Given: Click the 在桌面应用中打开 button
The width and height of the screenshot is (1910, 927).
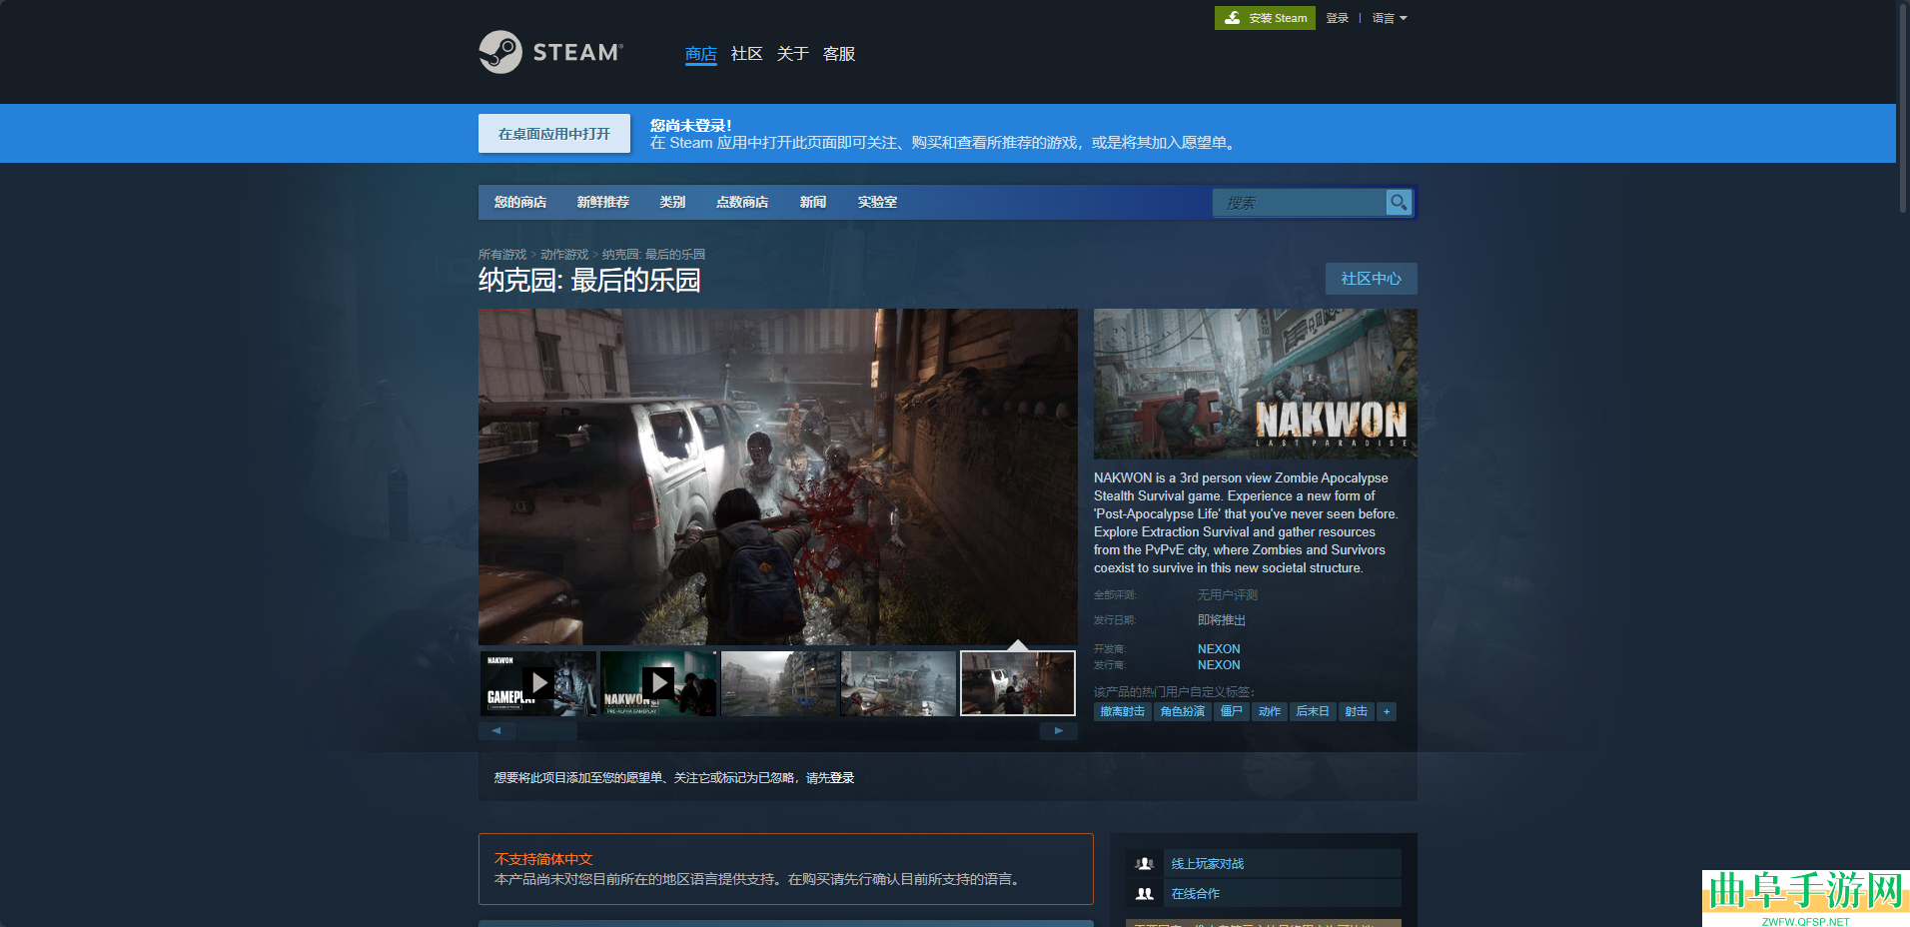Looking at the screenshot, I should tap(554, 134).
